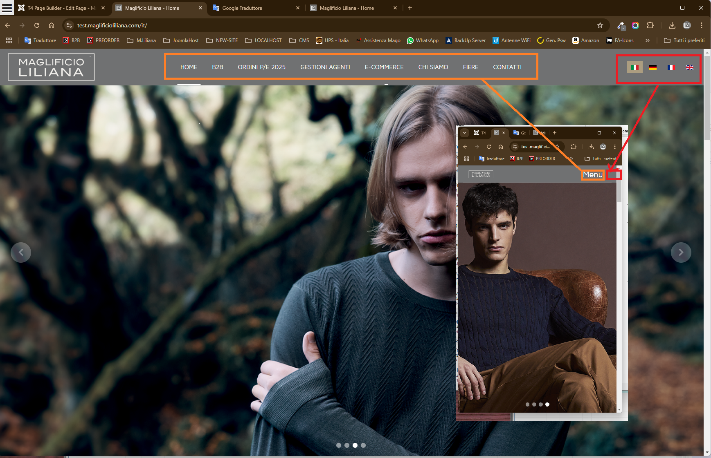Select the German flag language icon
Screen dimensions: 711x458
(653, 67)
